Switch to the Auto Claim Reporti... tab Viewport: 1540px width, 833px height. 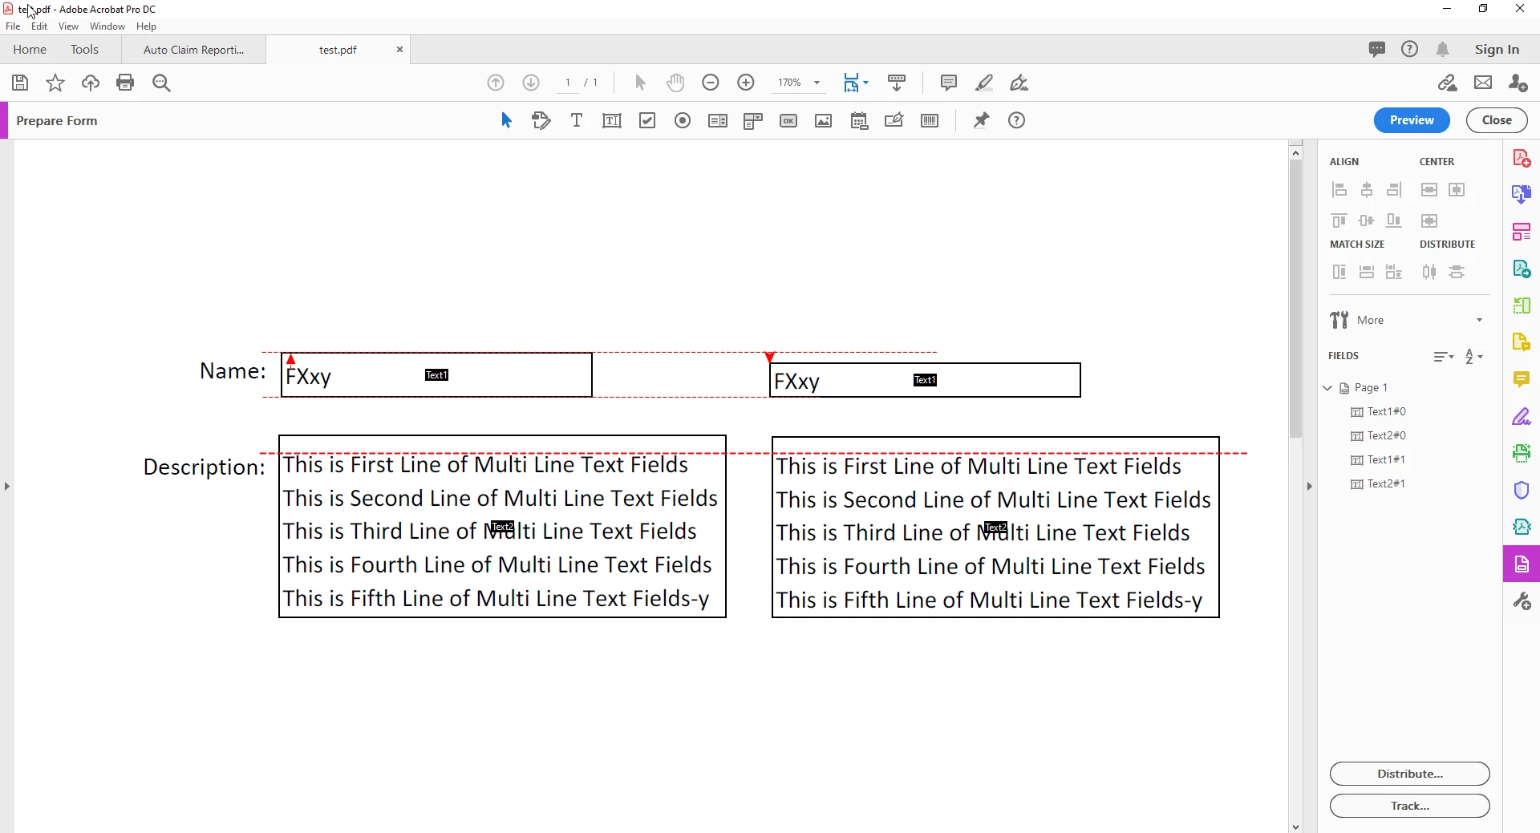pos(194,50)
